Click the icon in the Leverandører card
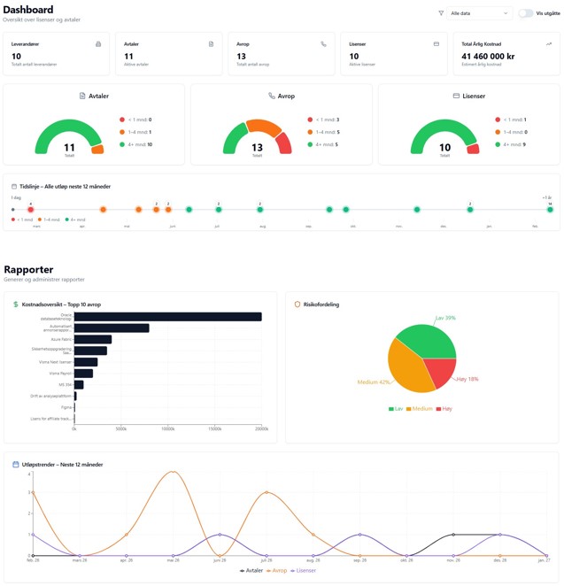This screenshot has width=564, height=586. (x=98, y=44)
